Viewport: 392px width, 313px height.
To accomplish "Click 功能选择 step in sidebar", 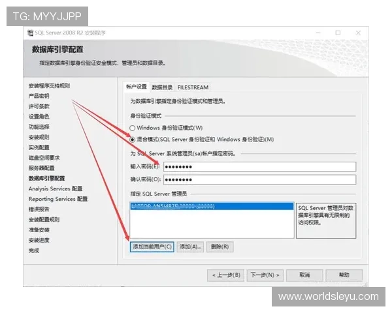I will point(39,127).
